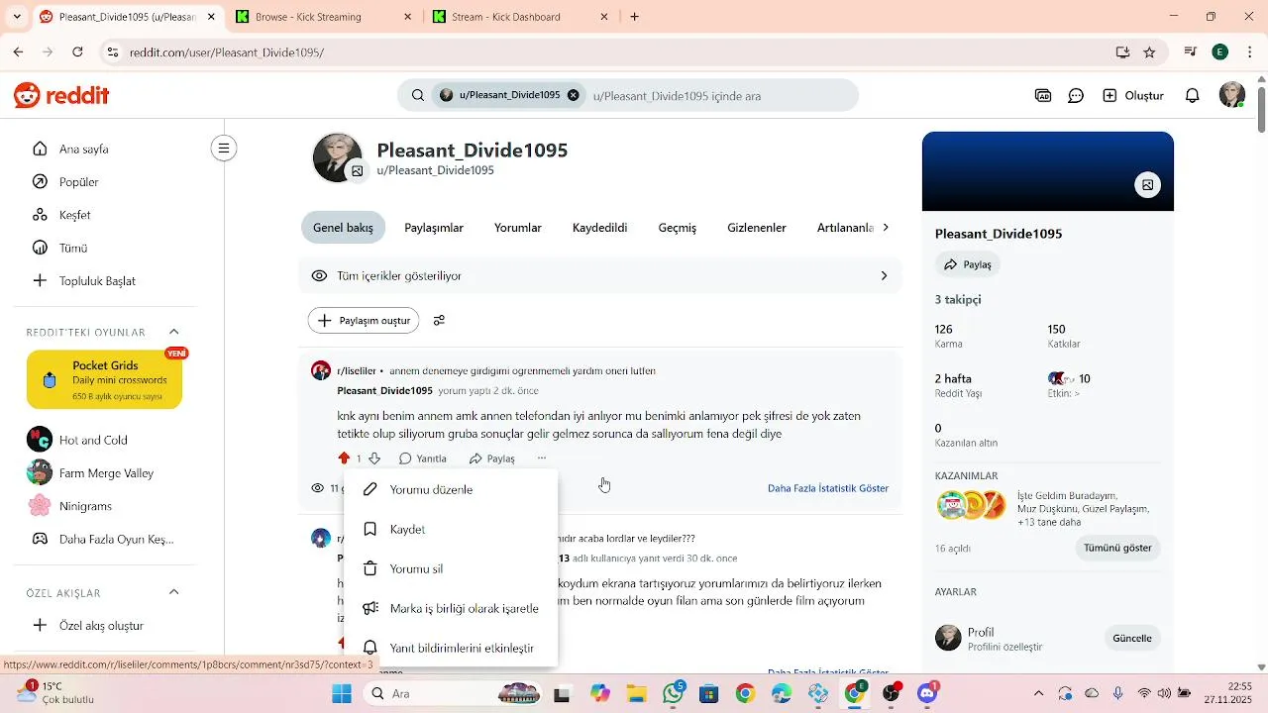Open the three-dot menu on the comment

click(x=542, y=458)
